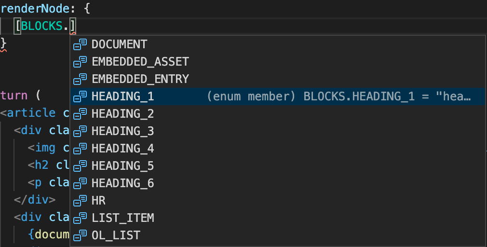Image resolution: width=487 pixels, height=247 pixels.
Task: Click the enum icon beside LIST_ITEM
Action: 80,218
